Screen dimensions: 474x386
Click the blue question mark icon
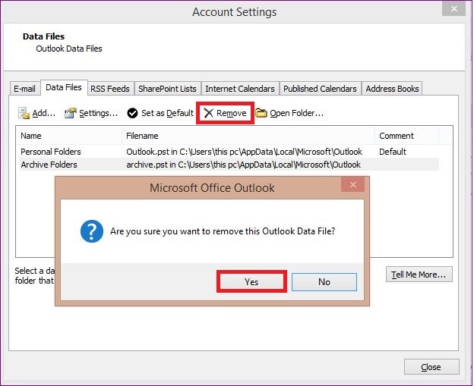[92, 231]
